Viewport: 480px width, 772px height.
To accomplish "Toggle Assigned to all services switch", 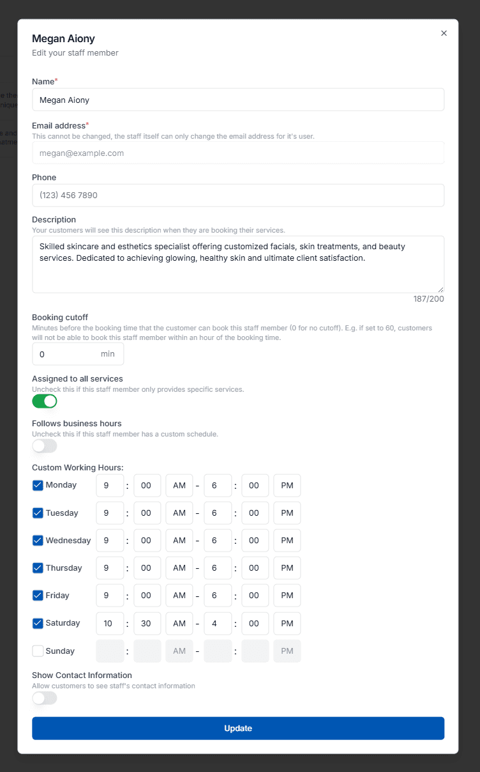I will coord(45,401).
